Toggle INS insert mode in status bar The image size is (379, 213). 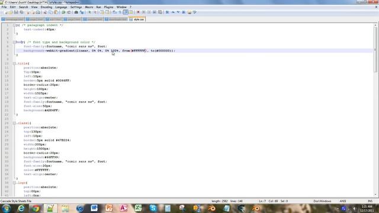click(x=370, y=201)
